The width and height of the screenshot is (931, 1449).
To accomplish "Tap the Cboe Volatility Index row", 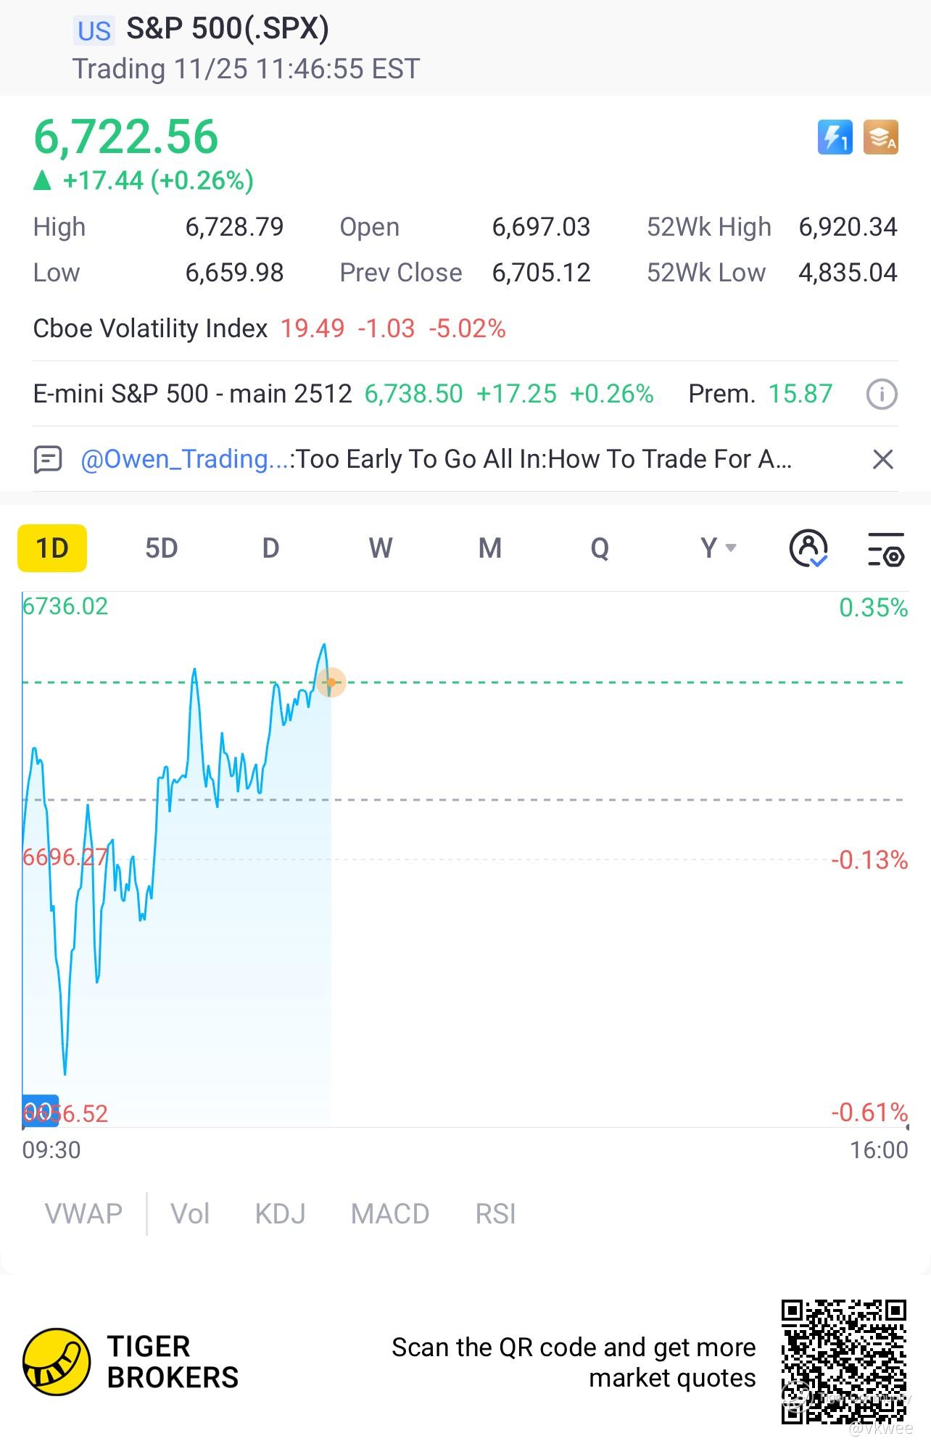I will (269, 329).
